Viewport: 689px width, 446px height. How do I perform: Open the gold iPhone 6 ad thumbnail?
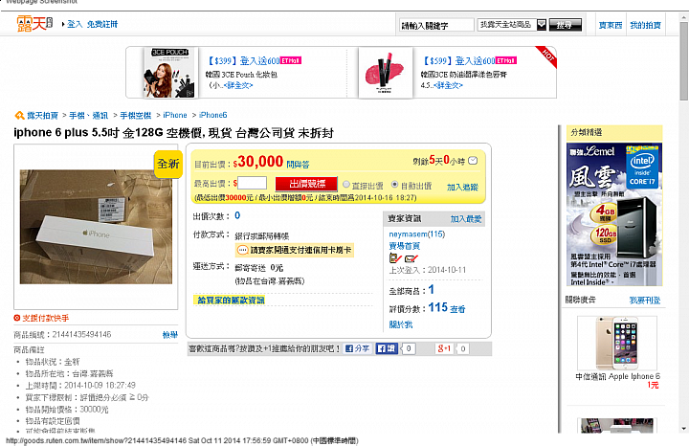click(617, 344)
